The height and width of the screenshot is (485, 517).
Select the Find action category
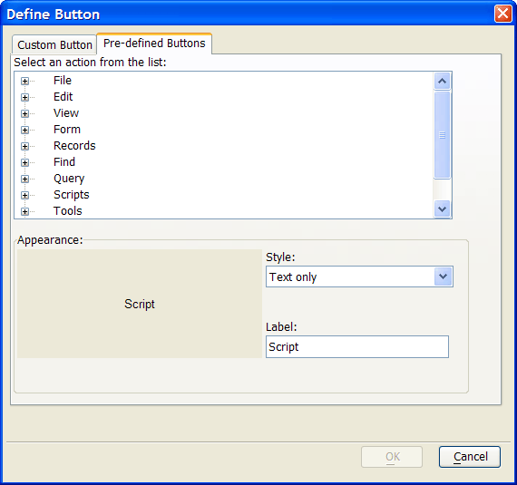[x=64, y=161]
